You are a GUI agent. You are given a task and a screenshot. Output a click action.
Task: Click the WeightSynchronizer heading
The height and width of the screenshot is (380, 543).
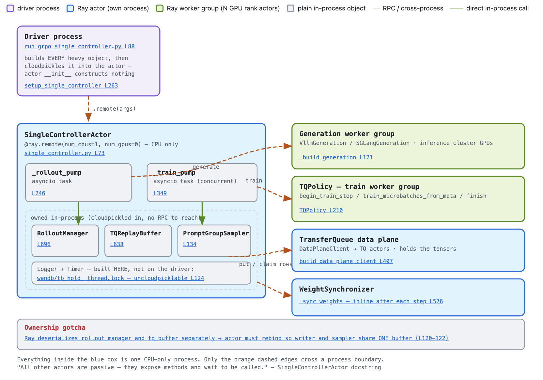pos(336,289)
